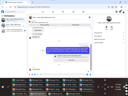Open Windows Start menu
Viewport: 128px width, 96px height.
pos(3,87)
